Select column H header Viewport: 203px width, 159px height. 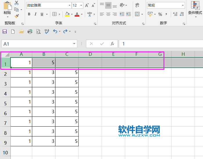click(183, 54)
